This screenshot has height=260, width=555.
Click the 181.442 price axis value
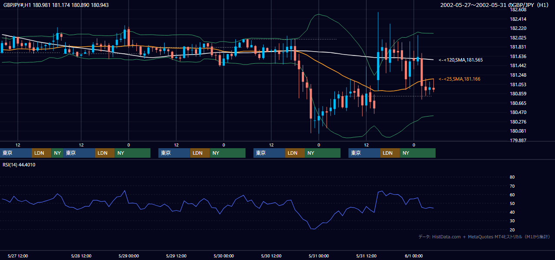[x=518, y=65]
